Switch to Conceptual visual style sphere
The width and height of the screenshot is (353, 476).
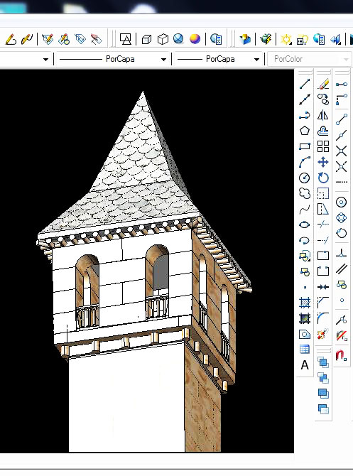[195, 39]
